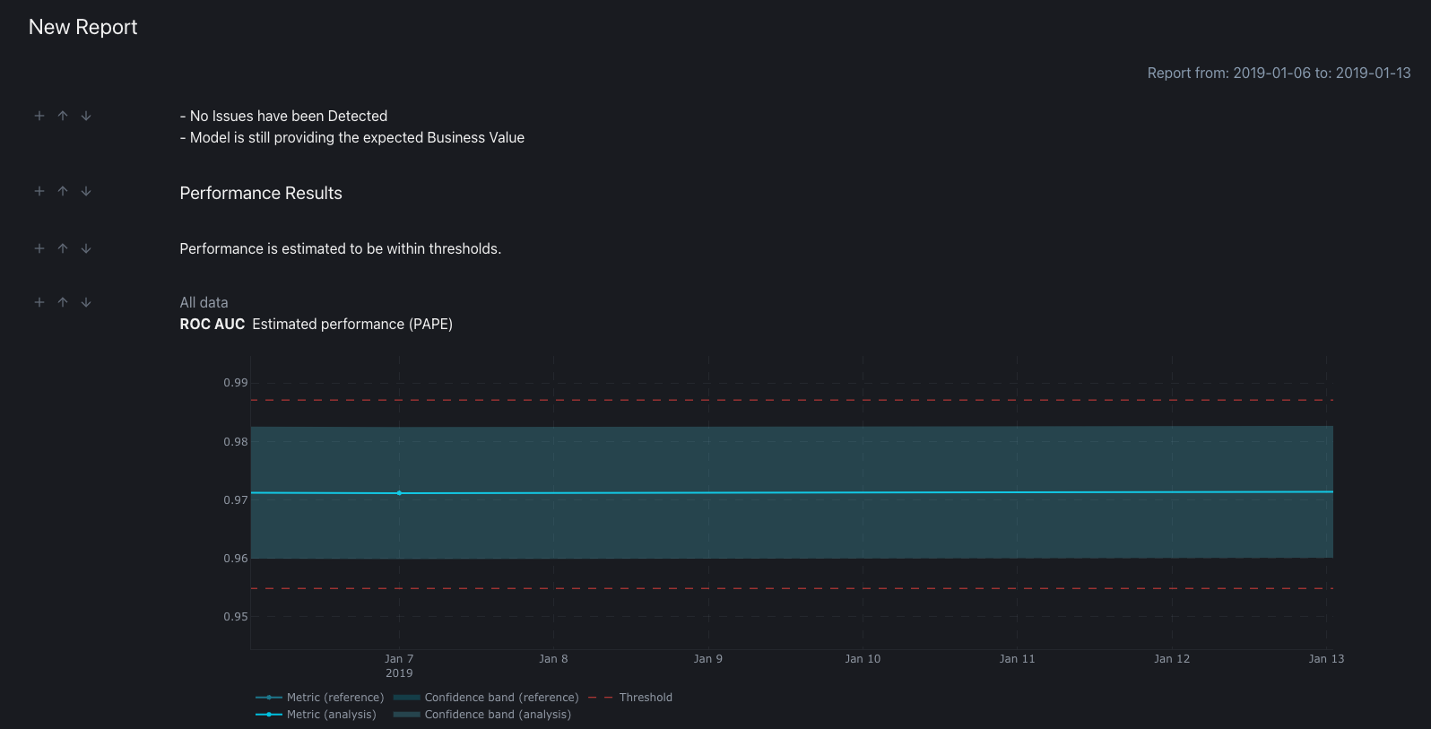The image size is (1431, 729).
Task: Click the plus icon beside 'Performance is estimated' text
Action: coord(39,248)
